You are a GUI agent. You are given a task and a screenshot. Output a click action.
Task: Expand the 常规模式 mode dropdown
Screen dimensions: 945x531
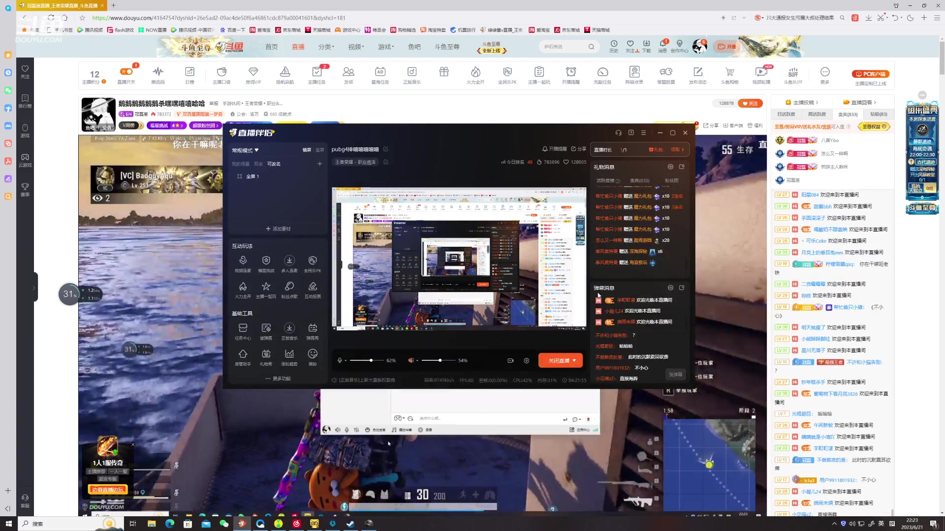[245, 150]
